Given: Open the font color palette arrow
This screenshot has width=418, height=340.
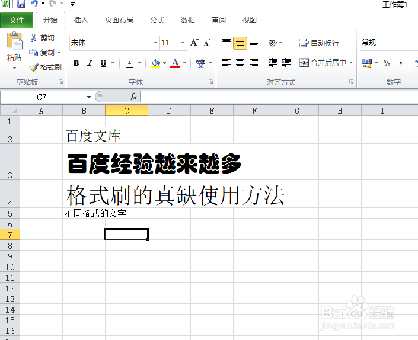Looking at the screenshot, I should click(x=184, y=63).
